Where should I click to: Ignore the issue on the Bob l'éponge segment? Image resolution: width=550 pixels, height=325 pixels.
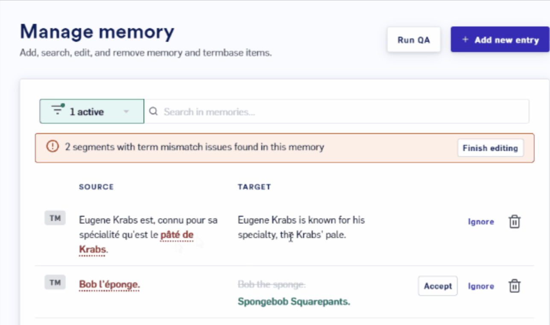(481, 286)
